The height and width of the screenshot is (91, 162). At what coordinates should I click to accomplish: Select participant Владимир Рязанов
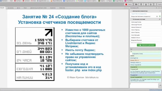click(x=136, y=40)
